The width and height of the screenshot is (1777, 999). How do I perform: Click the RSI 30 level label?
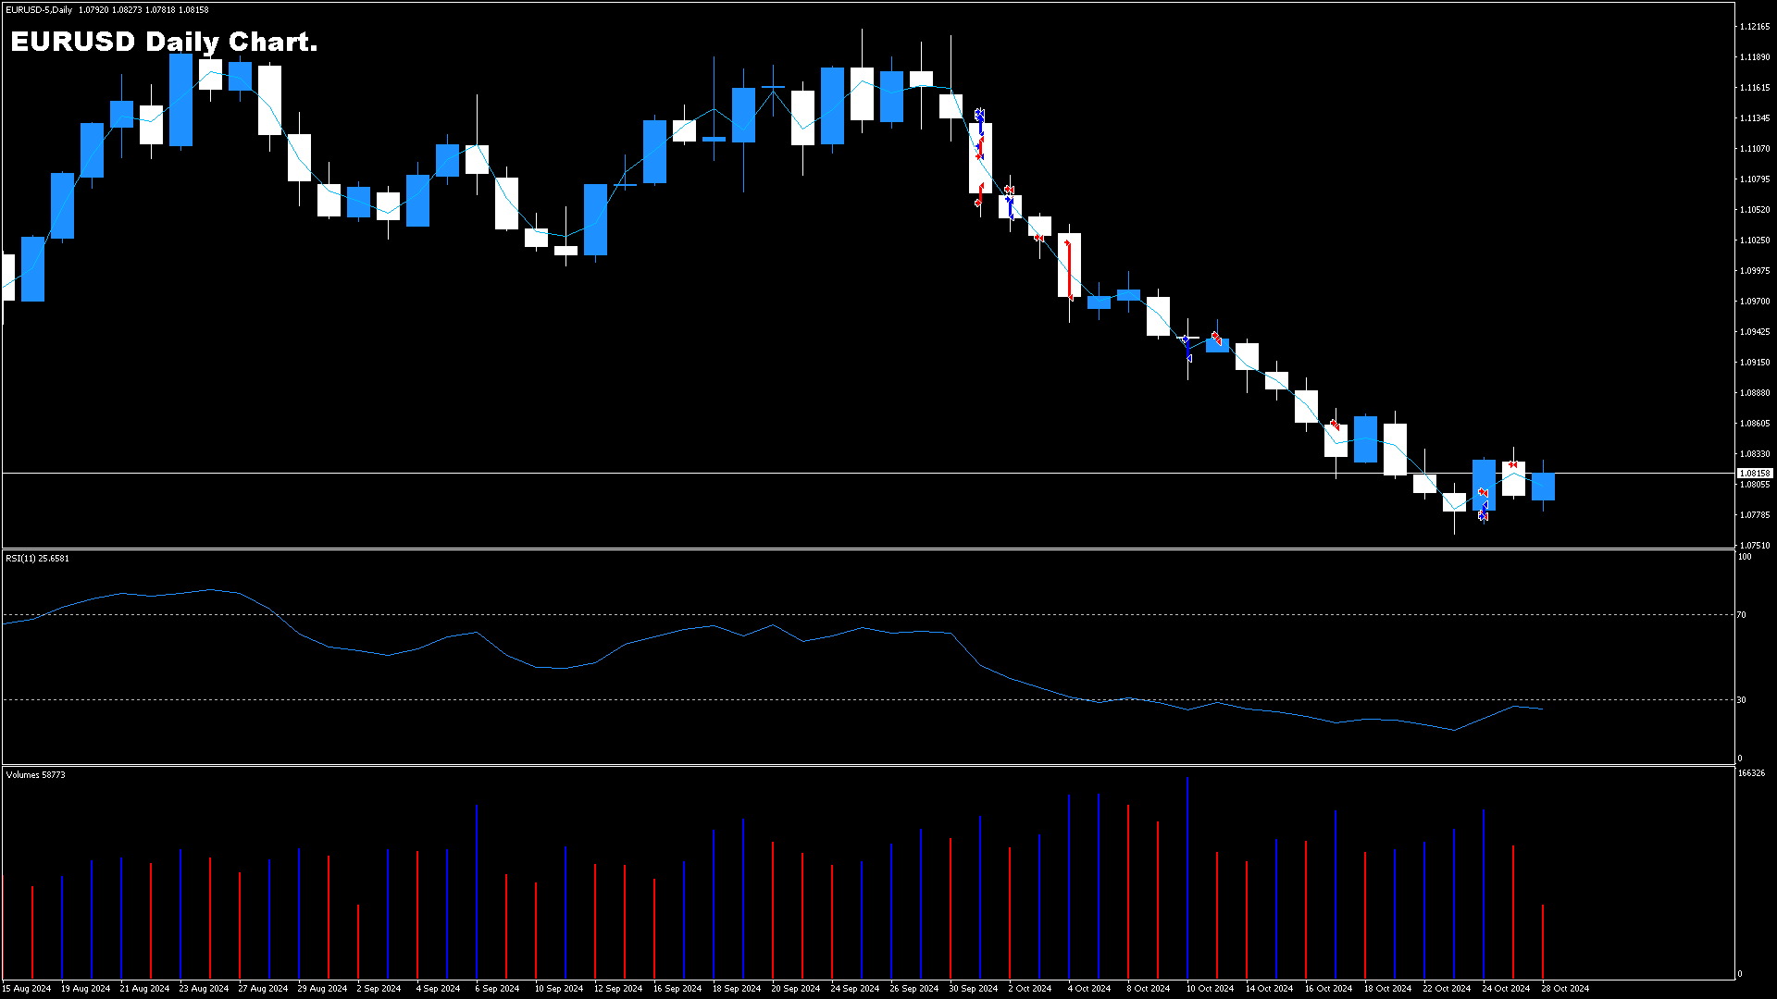point(1741,699)
